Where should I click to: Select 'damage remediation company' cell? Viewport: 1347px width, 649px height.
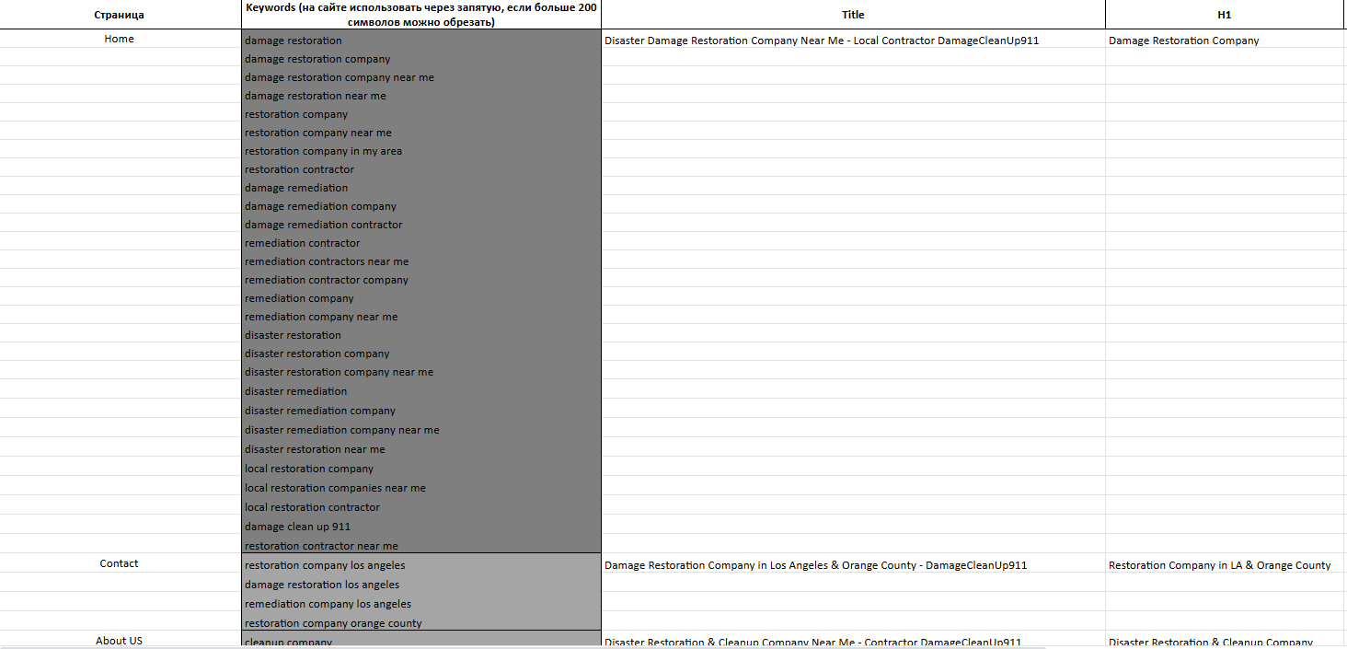tap(421, 206)
